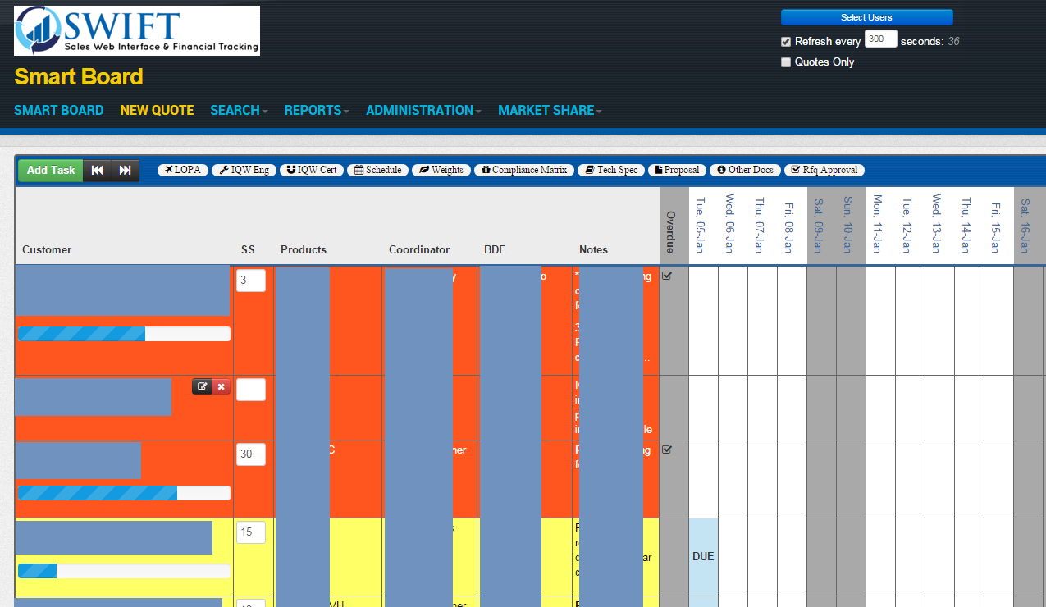
Task: Click the Thu. 07-Jan date header
Action: click(x=760, y=225)
